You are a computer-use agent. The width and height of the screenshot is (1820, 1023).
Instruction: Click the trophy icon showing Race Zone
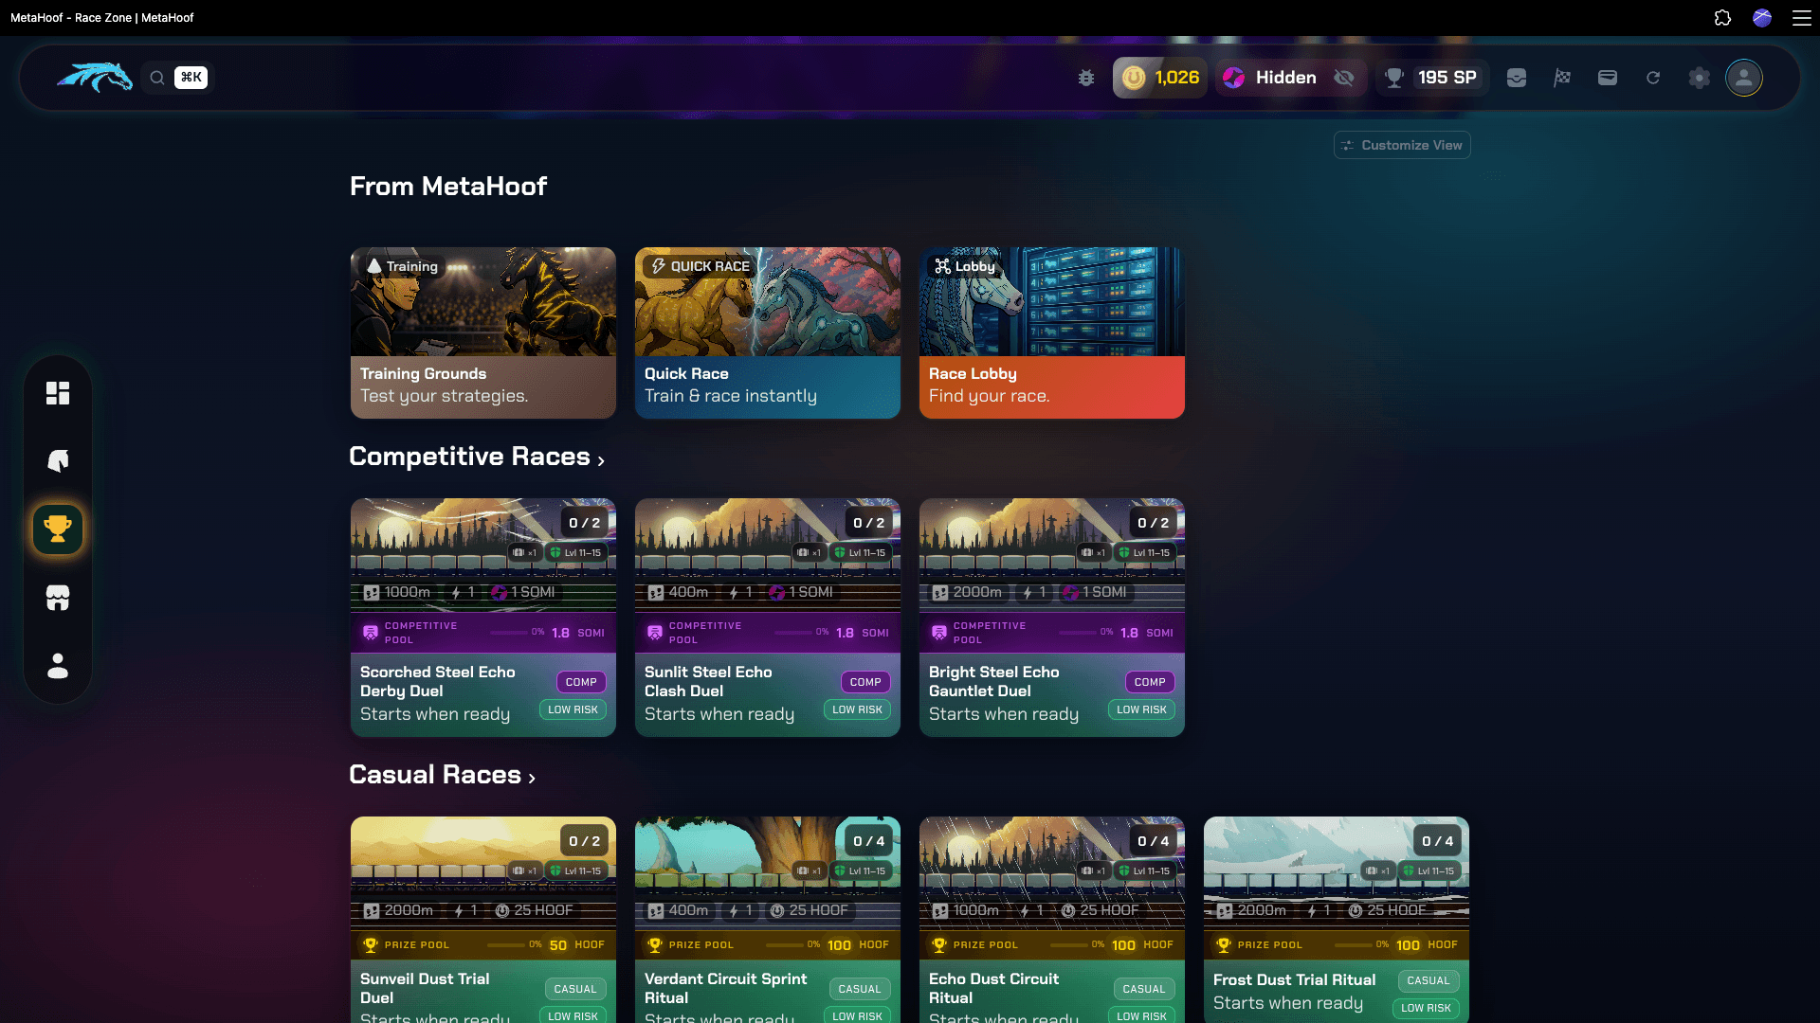pyautogui.click(x=59, y=529)
